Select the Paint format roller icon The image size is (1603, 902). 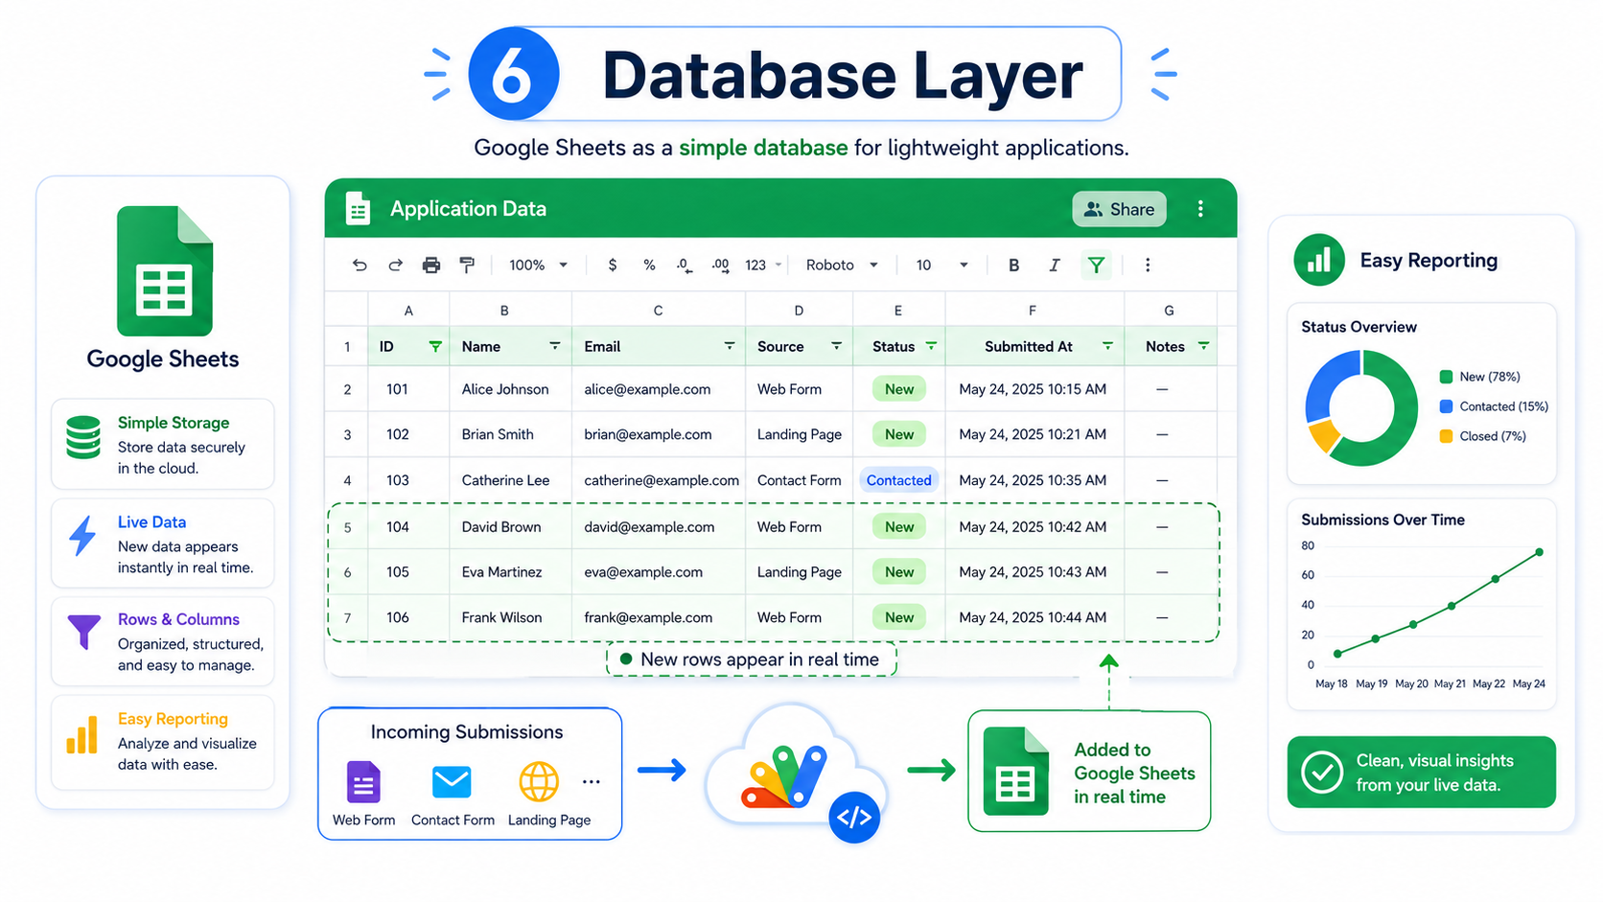pyautogui.click(x=467, y=266)
